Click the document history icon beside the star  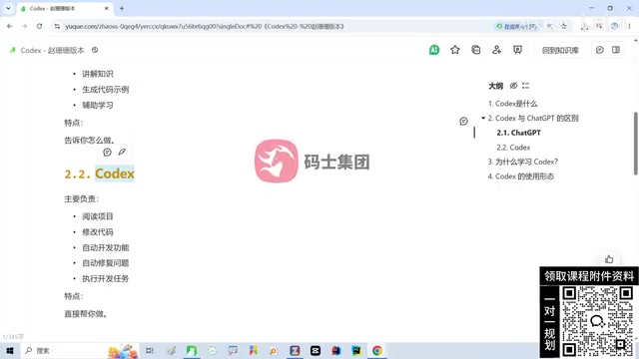pyautogui.click(x=475, y=50)
